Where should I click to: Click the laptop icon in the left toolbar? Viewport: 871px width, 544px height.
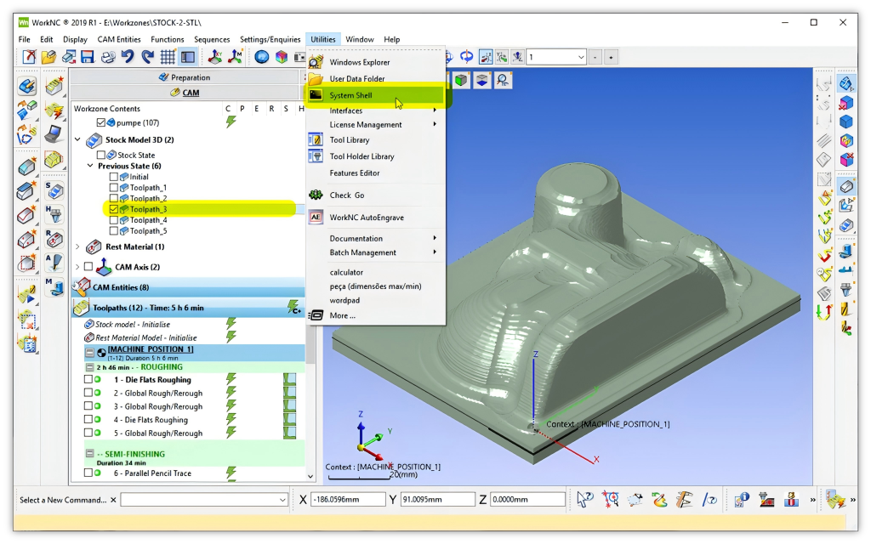click(x=54, y=133)
